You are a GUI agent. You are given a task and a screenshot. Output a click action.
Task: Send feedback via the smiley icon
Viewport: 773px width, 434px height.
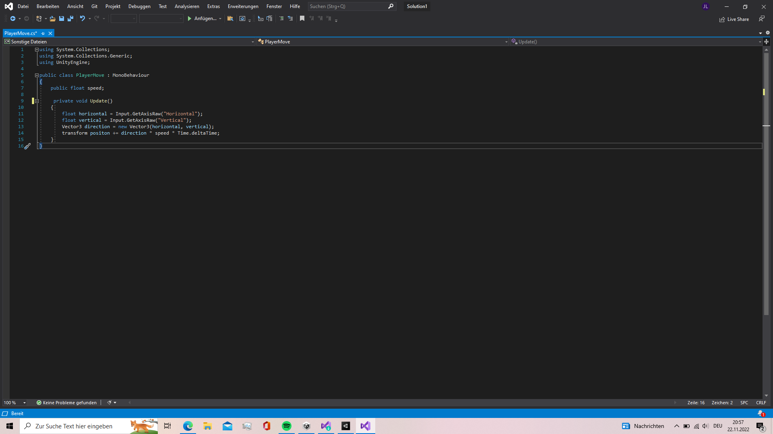coord(762,19)
